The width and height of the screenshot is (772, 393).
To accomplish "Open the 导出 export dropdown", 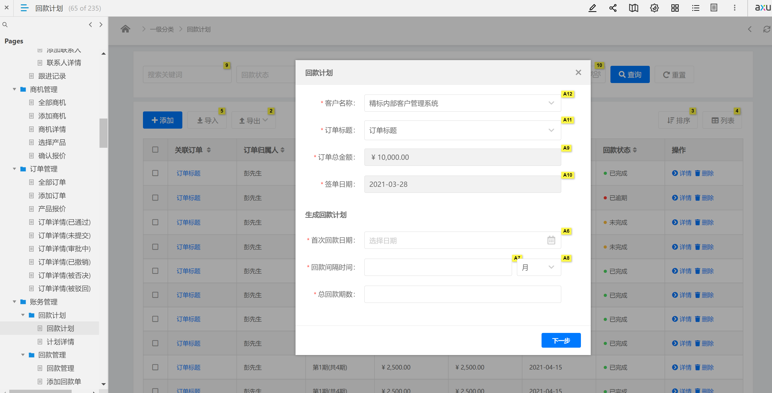I will [253, 120].
